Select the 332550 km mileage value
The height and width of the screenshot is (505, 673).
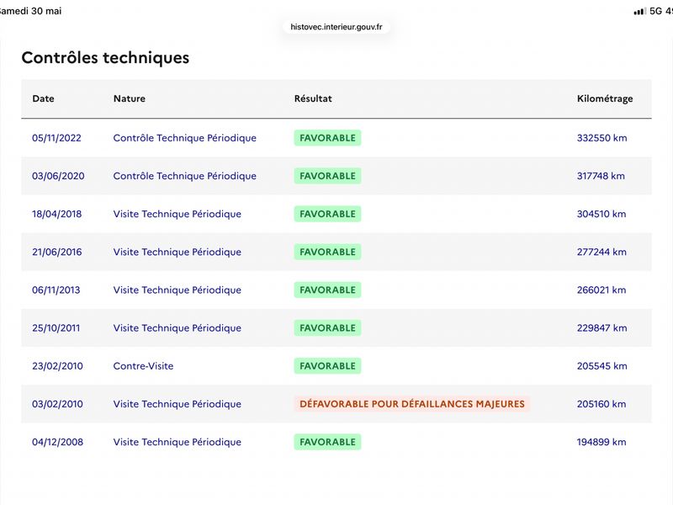tap(601, 138)
